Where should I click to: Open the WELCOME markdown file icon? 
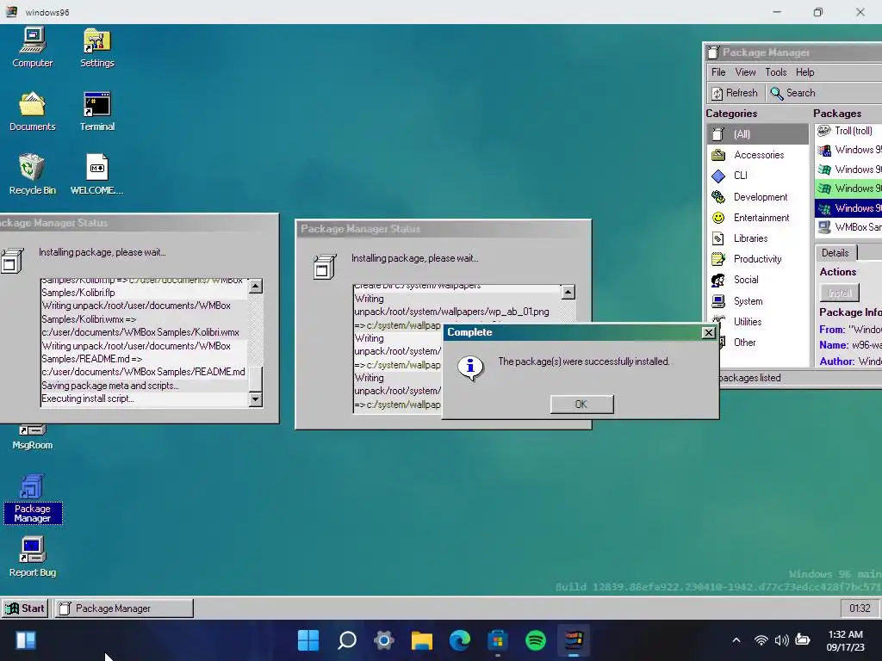click(96, 175)
